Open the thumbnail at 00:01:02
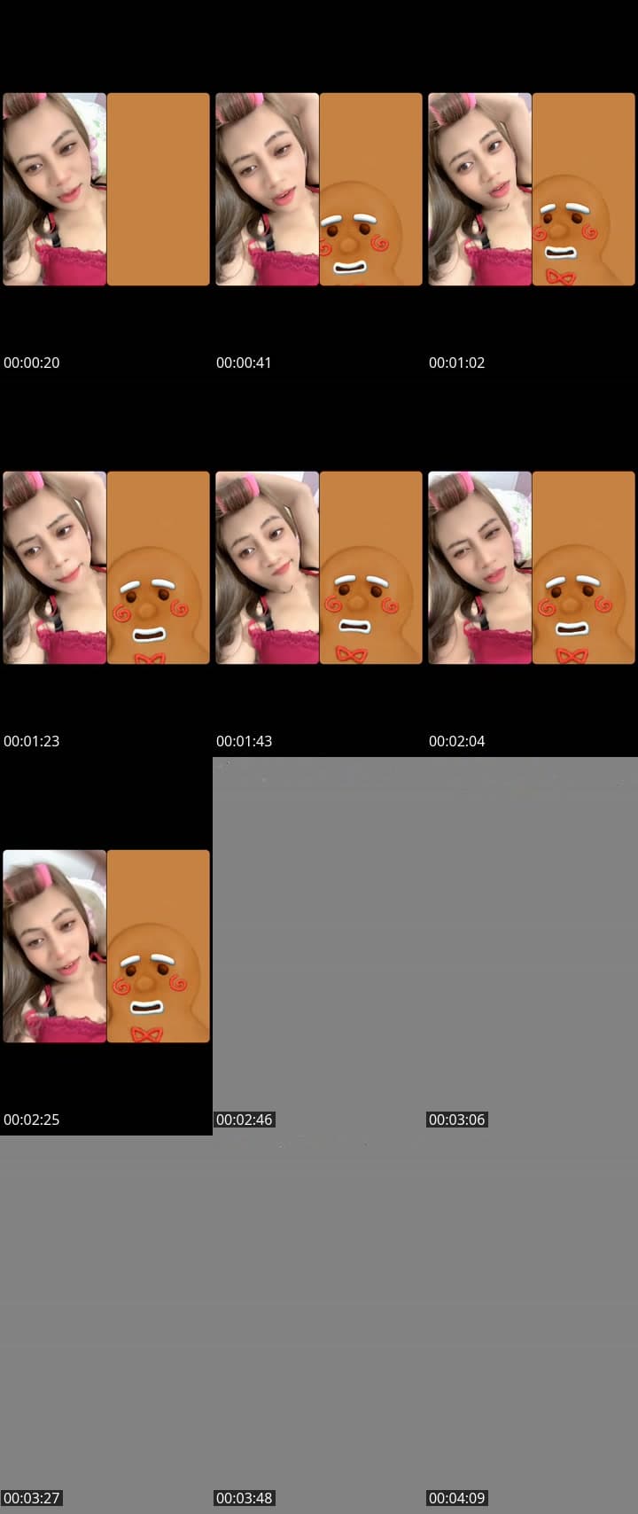The image size is (638, 1514). point(532,189)
